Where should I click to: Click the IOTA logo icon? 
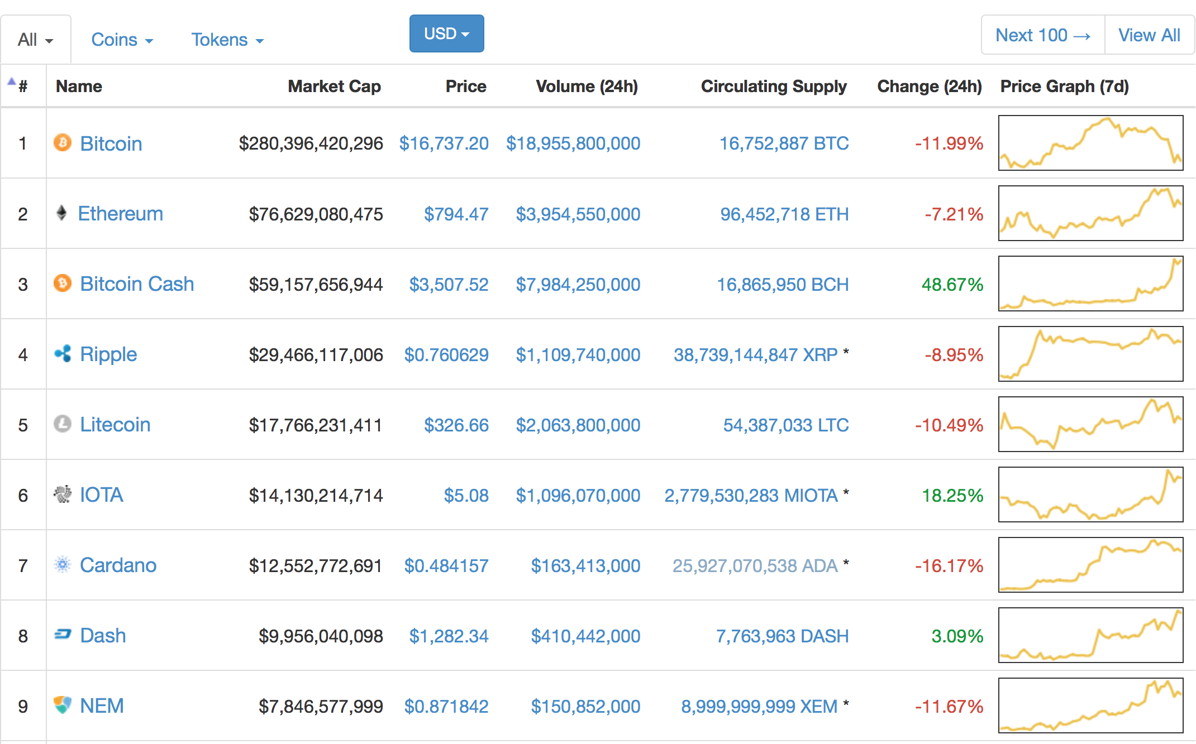tap(63, 495)
